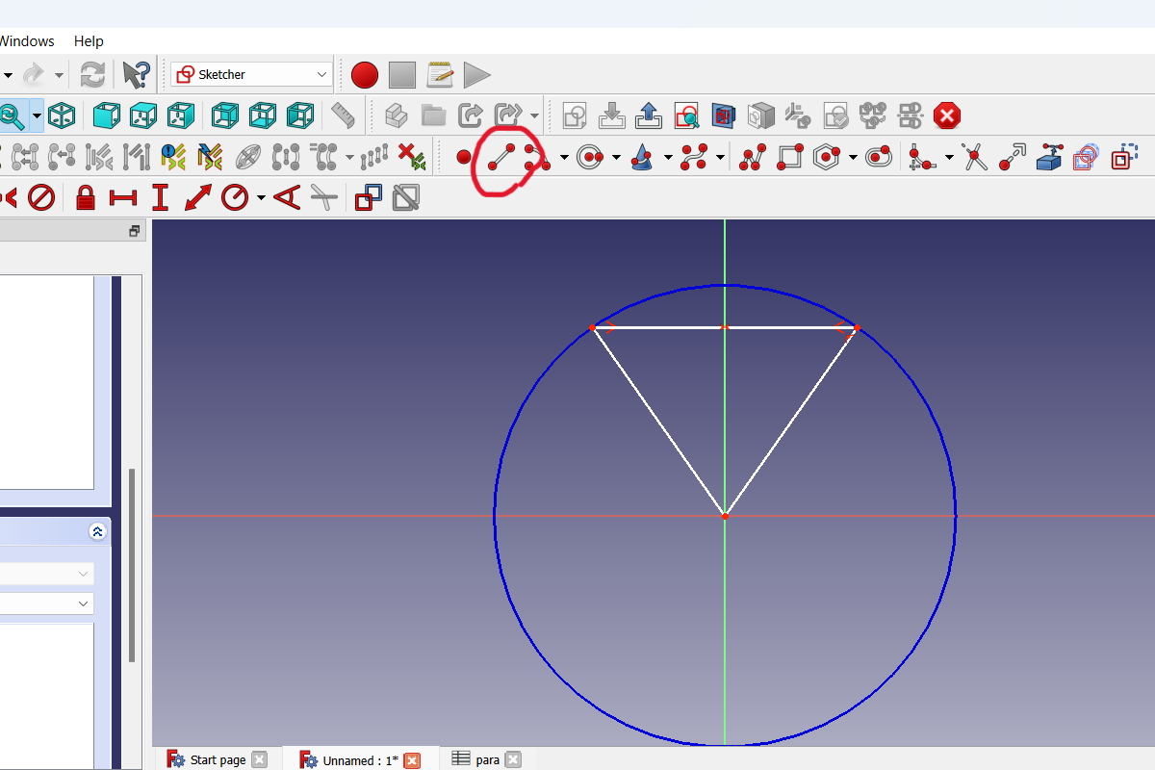Switch to bottom view cube
This screenshot has width=1155, height=770.
[x=263, y=115]
